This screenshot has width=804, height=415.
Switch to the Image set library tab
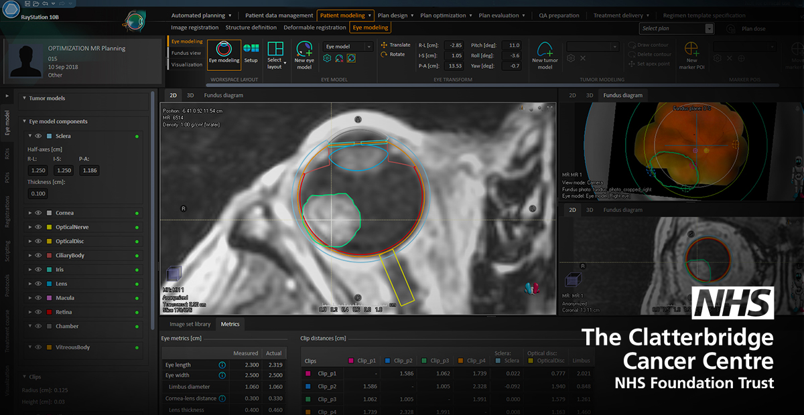(x=190, y=324)
